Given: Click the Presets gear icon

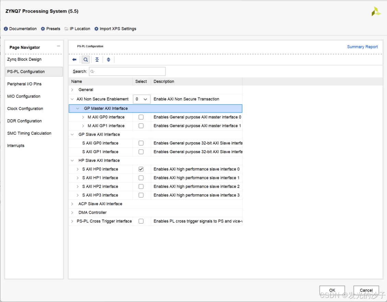Looking at the screenshot, I should click(43, 29).
